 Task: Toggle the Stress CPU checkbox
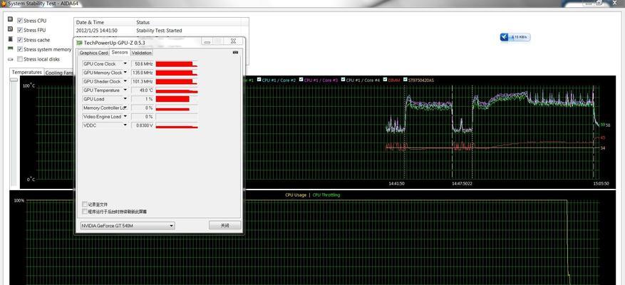point(20,21)
